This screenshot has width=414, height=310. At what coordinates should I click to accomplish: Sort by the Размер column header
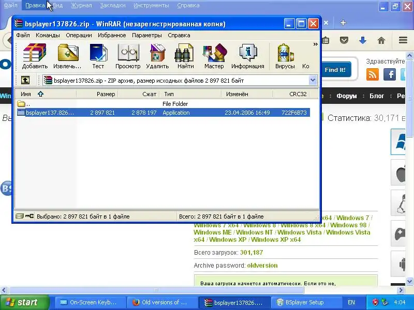point(97,94)
